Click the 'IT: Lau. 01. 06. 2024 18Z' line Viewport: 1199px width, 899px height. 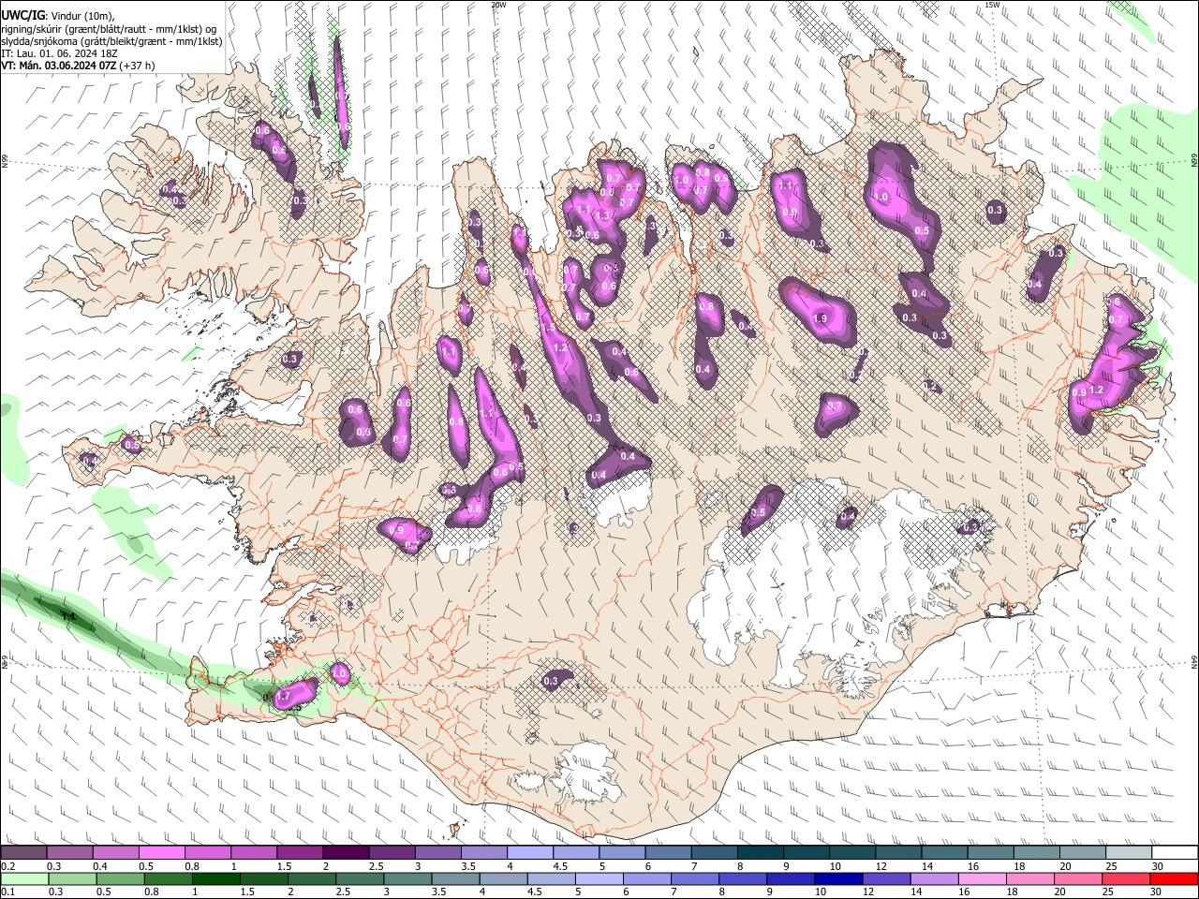click(x=59, y=53)
